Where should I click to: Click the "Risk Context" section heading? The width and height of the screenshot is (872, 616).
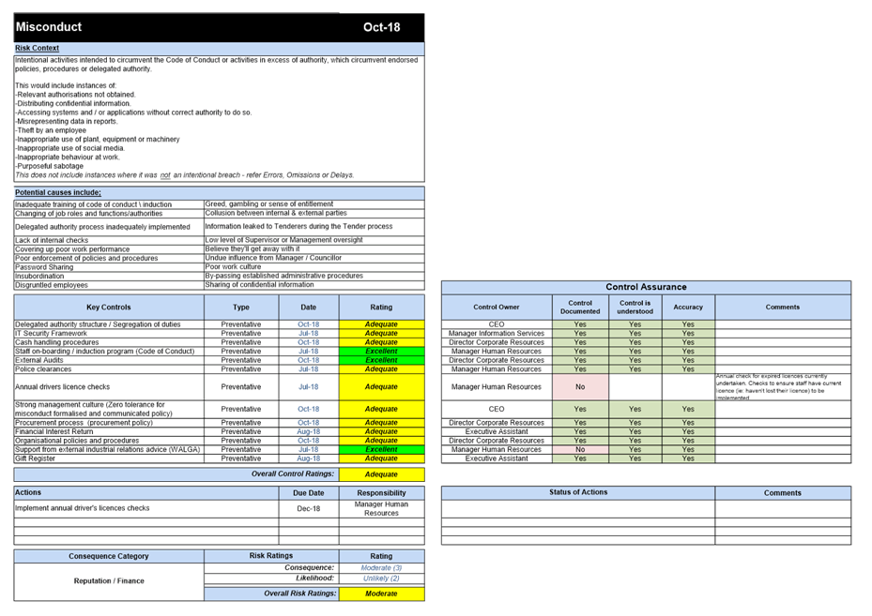37,49
